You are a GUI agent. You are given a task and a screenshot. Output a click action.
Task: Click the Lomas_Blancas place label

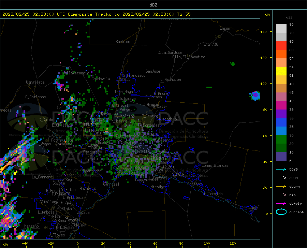[215, 165]
